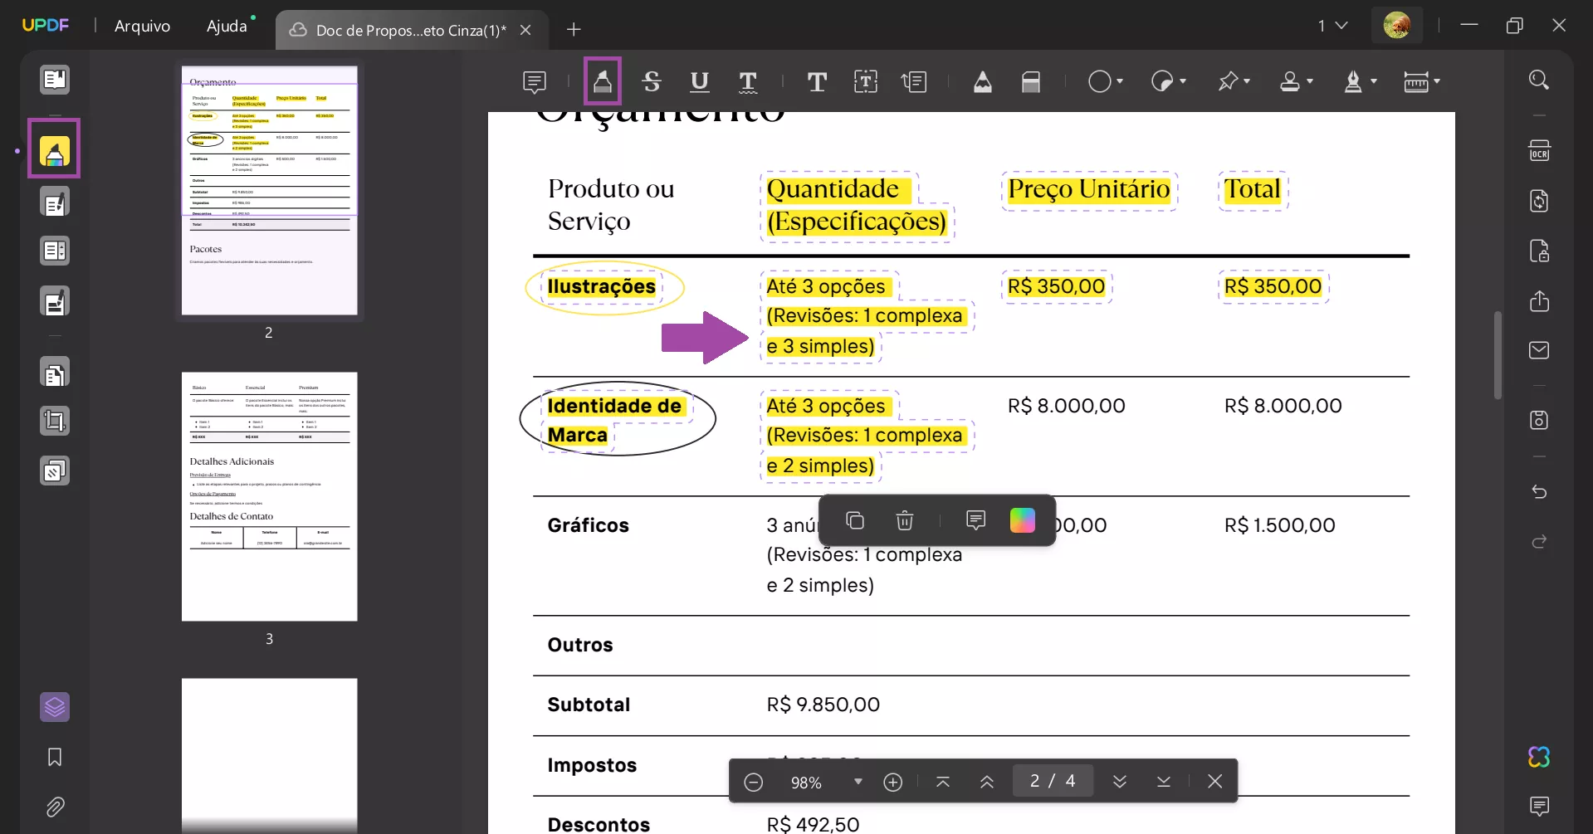1593x834 pixels.
Task: Click the highlighted 'Preço Unitário' header
Action: point(1089,190)
